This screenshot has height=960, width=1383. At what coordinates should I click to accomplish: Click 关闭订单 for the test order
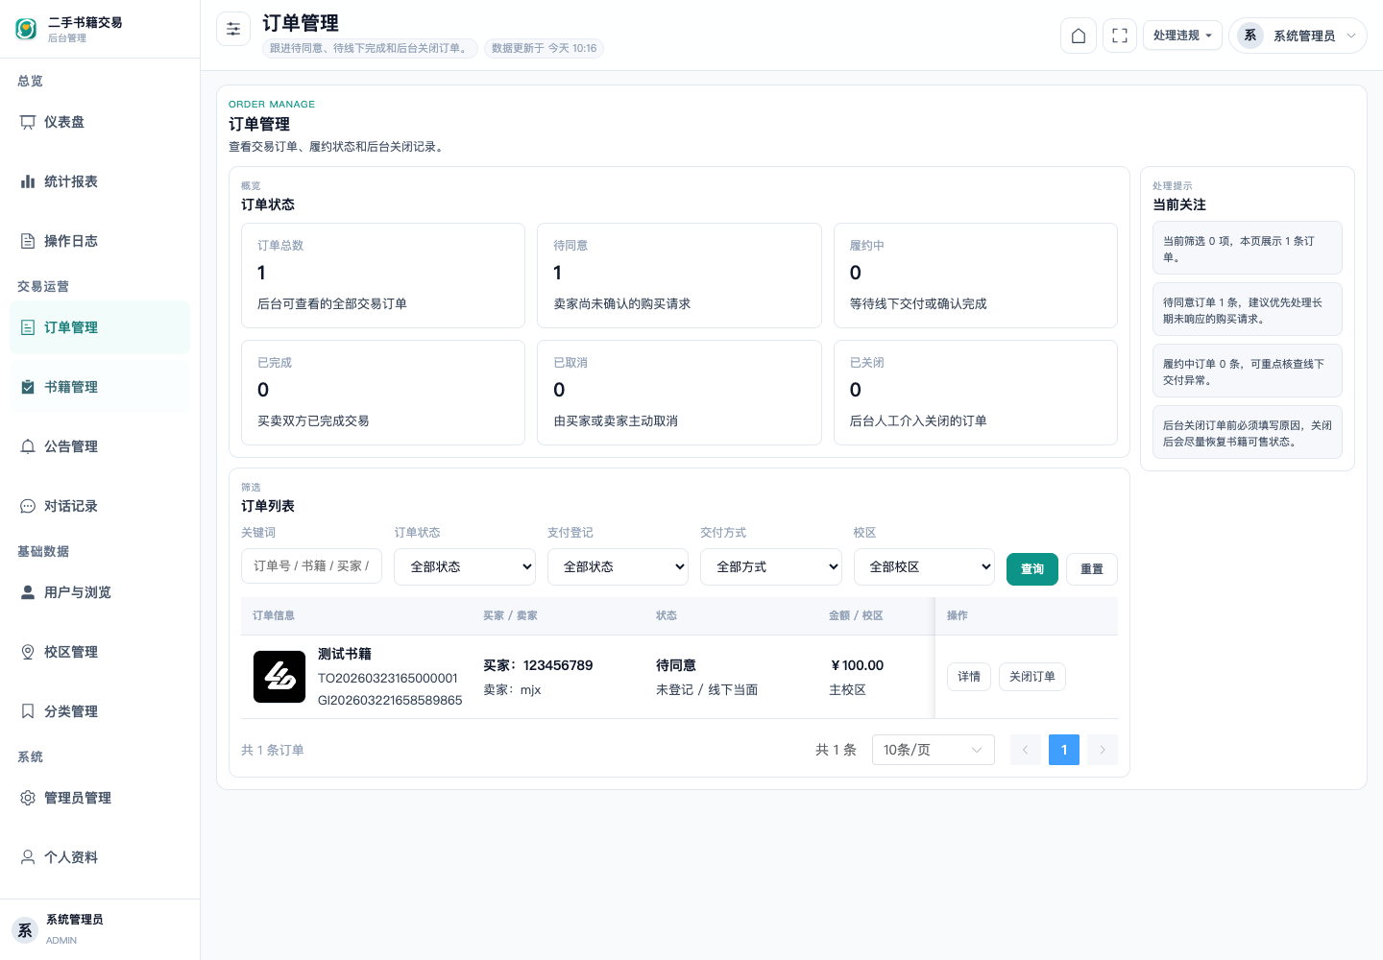click(1032, 677)
